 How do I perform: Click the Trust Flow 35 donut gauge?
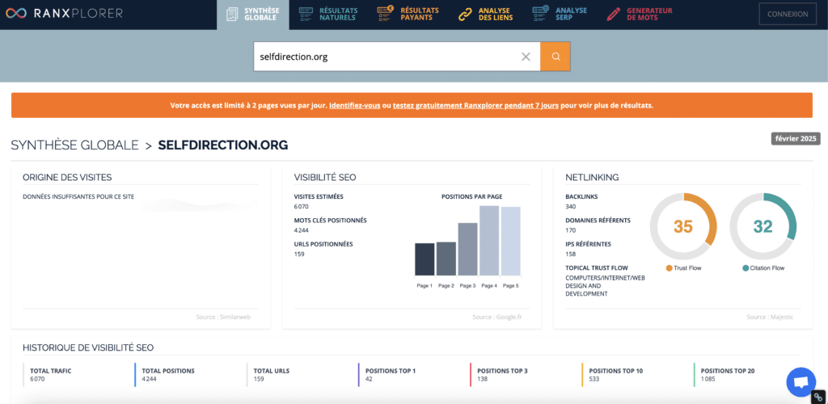point(682,226)
